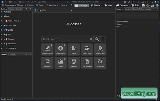Open the Catalog Files tile

pos(100,63)
